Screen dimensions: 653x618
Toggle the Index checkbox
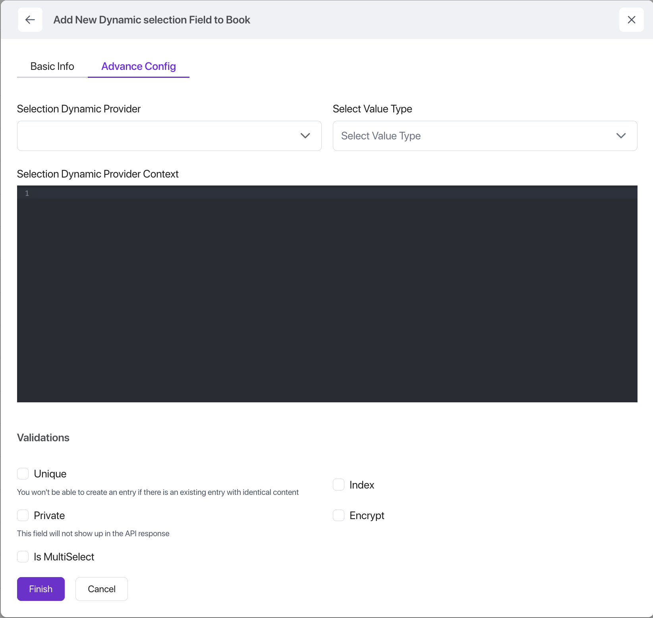(x=338, y=485)
